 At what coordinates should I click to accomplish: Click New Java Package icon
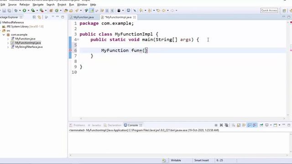click(x=51, y=10)
